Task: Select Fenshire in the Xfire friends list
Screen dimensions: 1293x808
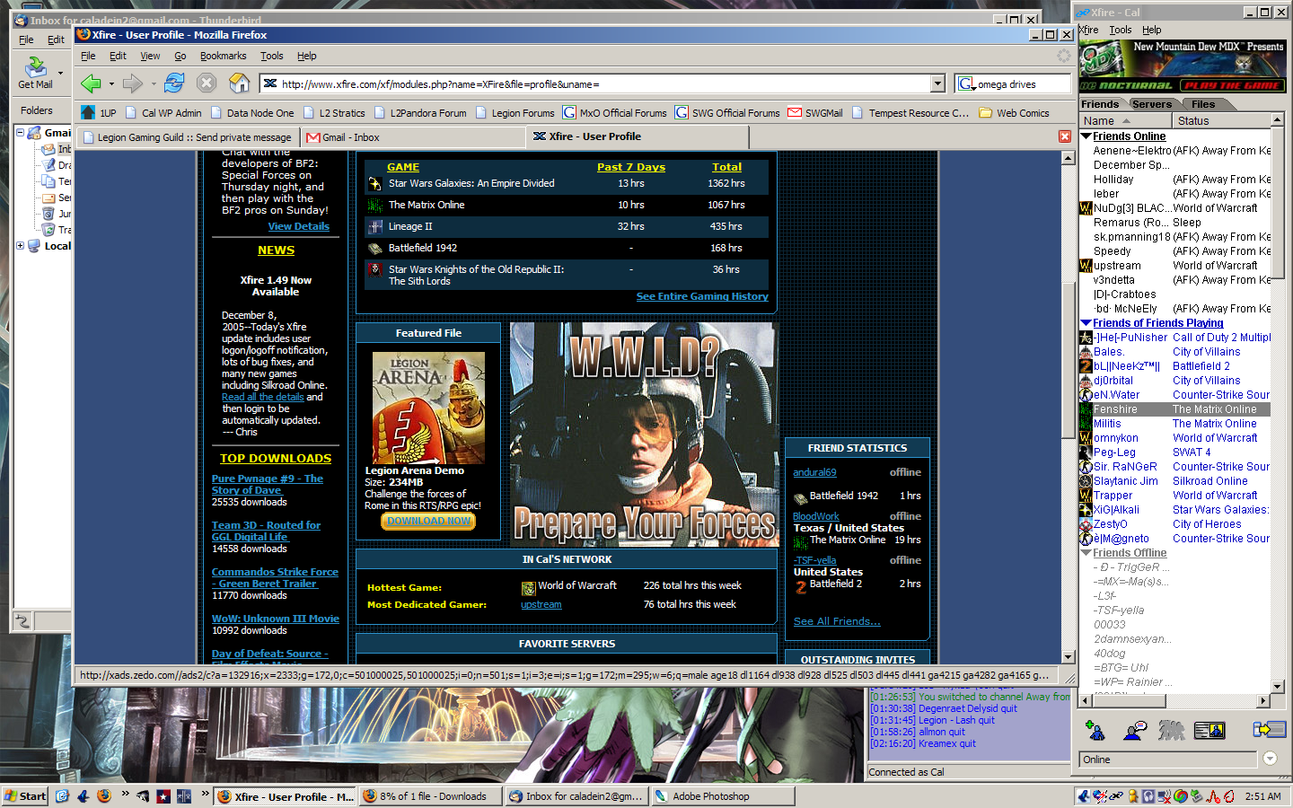Action: coord(1174,409)
